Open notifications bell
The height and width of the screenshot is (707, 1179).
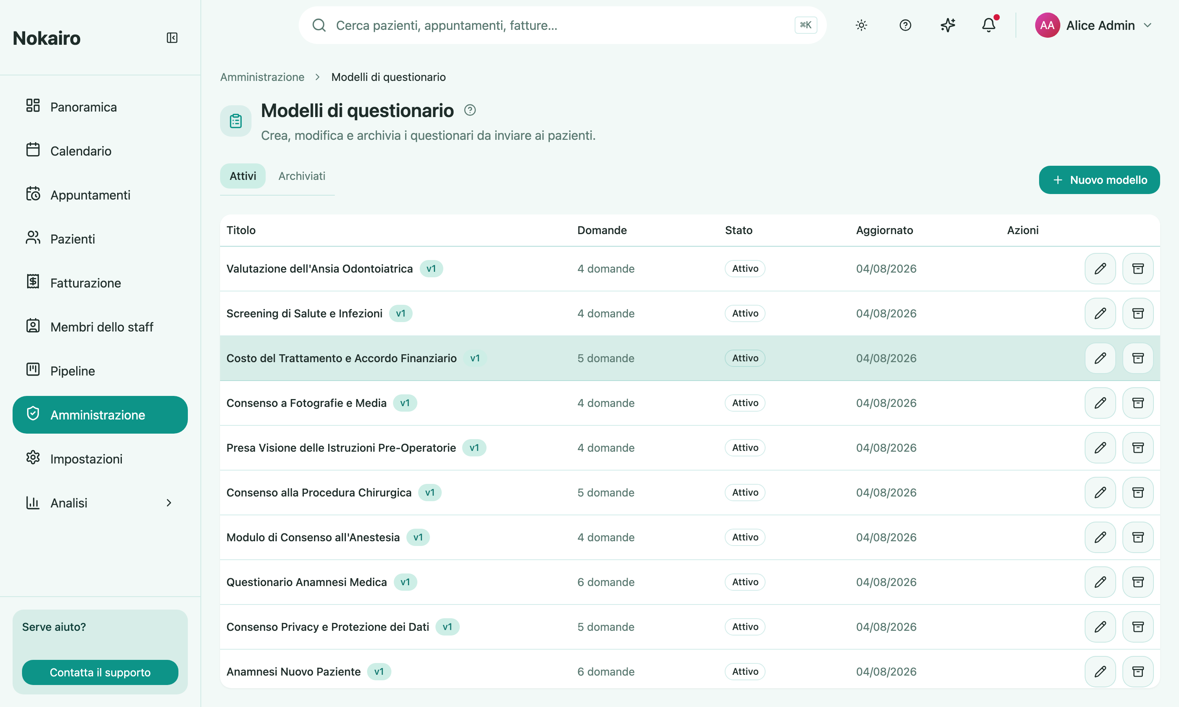point(989,25)
